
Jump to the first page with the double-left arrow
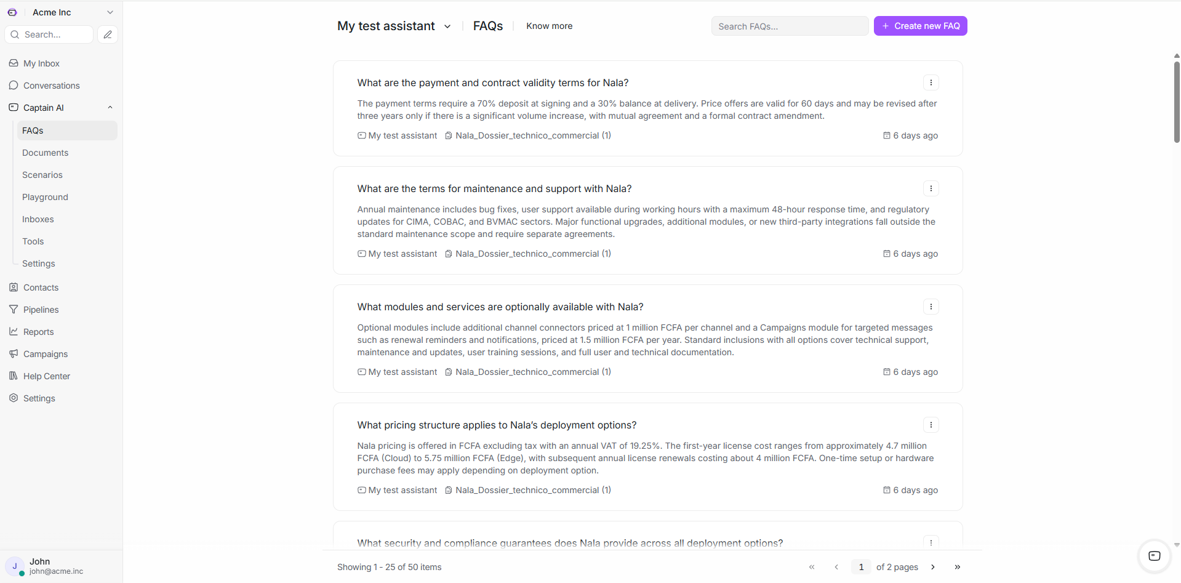[812, 567]
